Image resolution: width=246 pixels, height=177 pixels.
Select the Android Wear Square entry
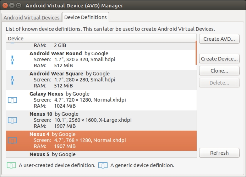tap(89, 80)
